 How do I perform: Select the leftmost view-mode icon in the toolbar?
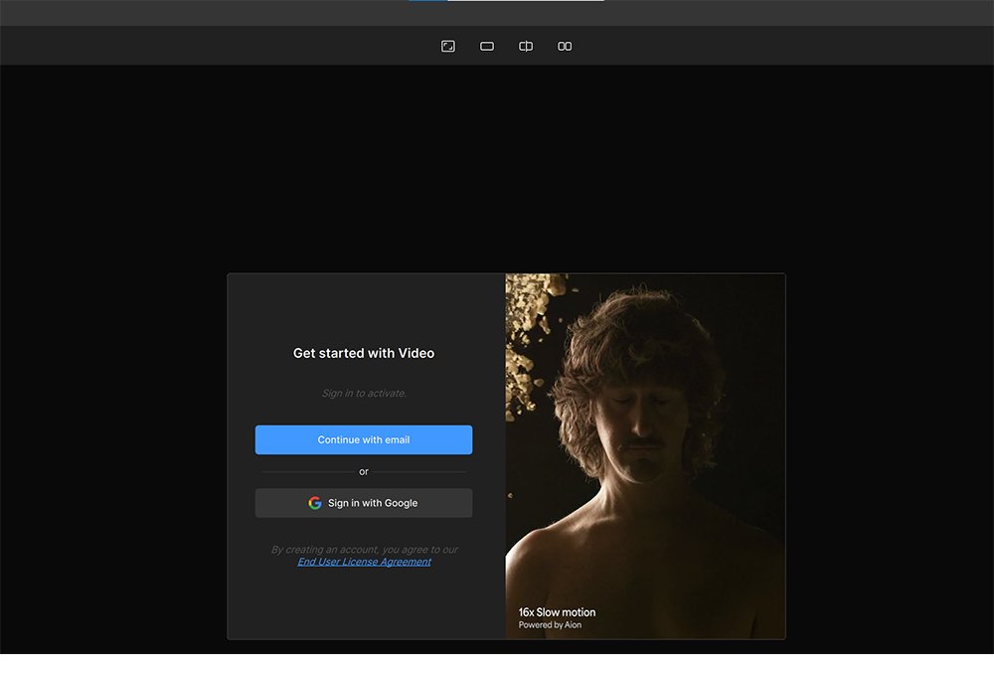(x=447, y=46)
